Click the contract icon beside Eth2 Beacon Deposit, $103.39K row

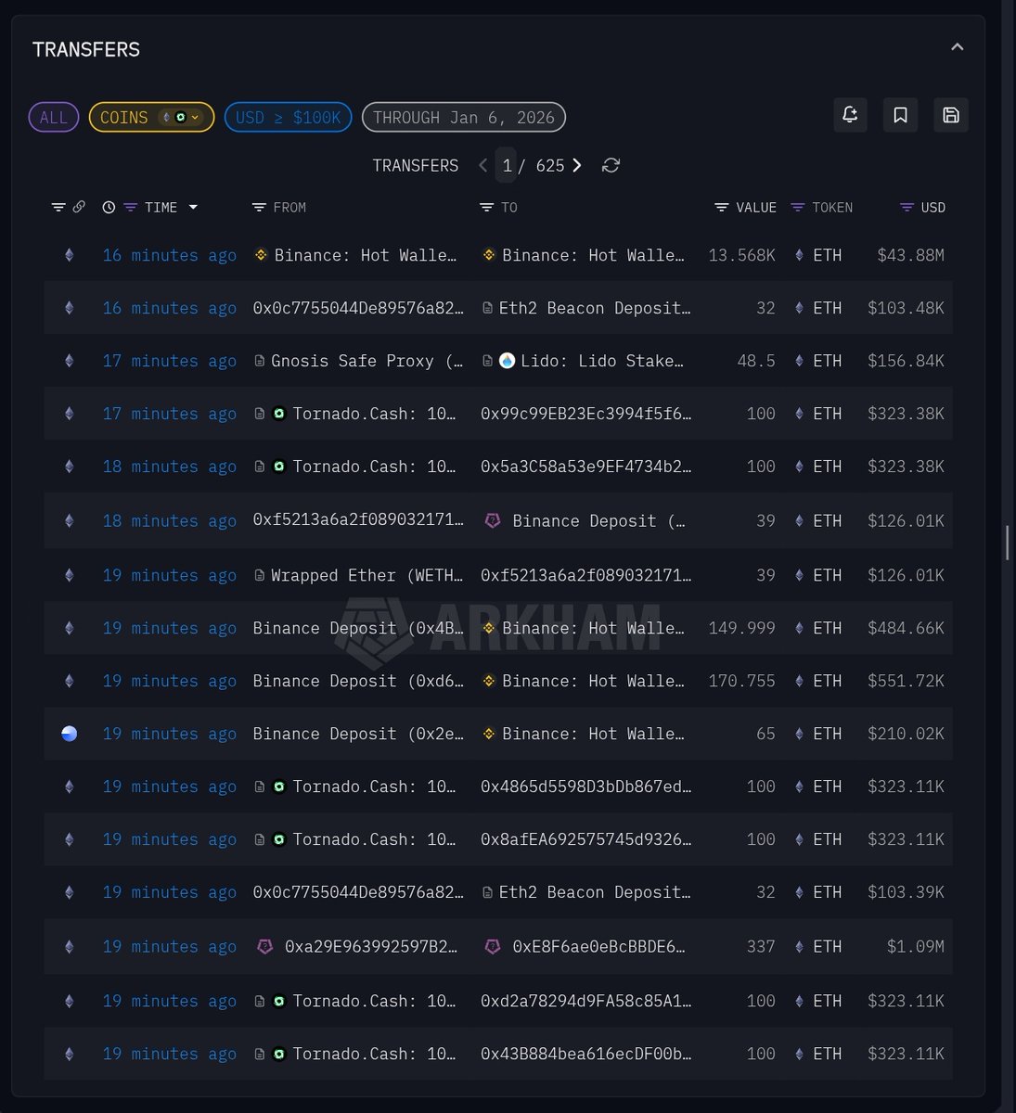click(x=487, y=892)
